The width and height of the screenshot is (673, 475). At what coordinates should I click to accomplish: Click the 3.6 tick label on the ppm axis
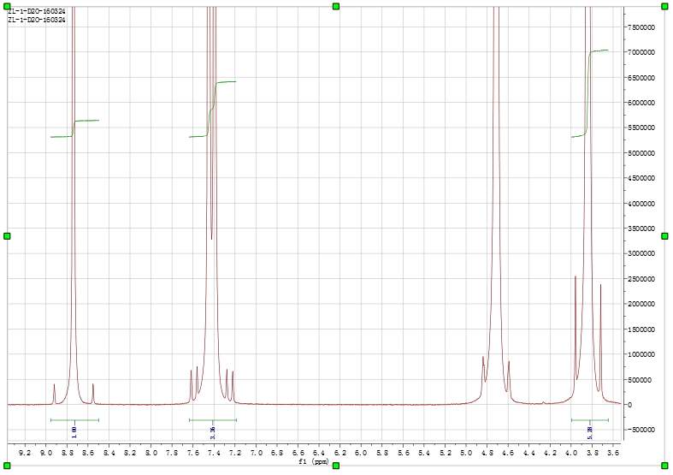[x=613, y=453]
